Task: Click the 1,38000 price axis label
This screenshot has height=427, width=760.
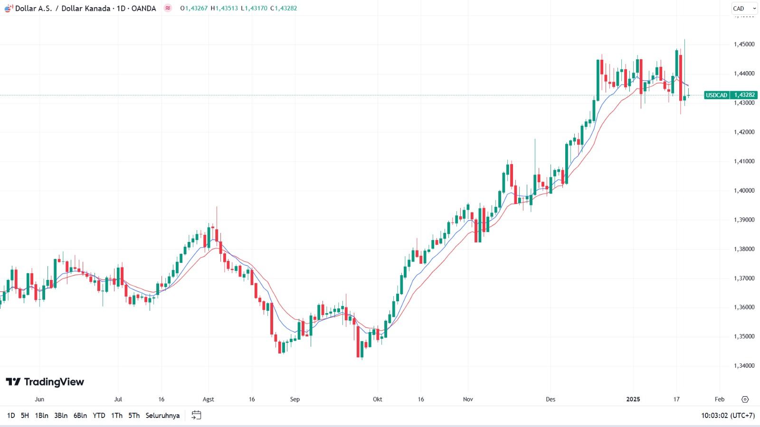Action: click(744, 249)
